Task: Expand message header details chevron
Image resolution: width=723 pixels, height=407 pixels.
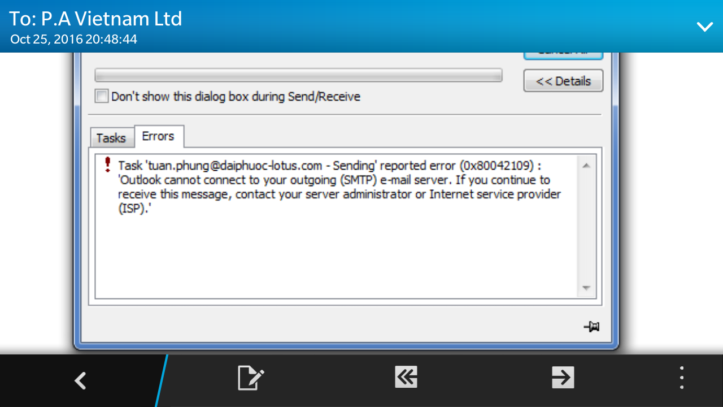Action: click(x=704, y=27)
